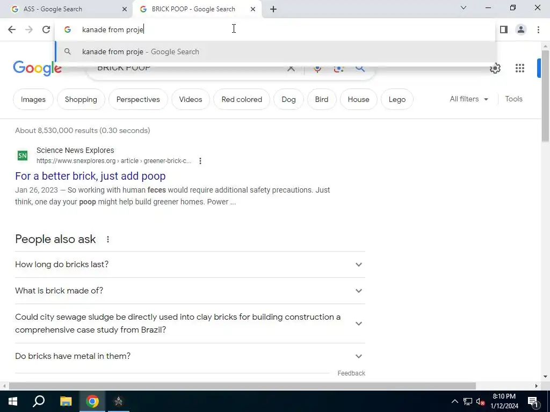Screen dimensions: 550x412
Task: Click the snexplores.org URL breadcrumb
Action: [114, 161]
